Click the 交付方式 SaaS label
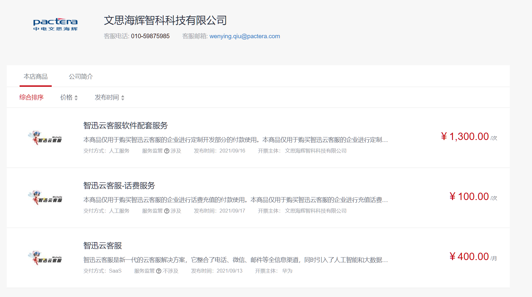Image resolution: width=532 pixels, height=297 pixels. pos(102,271)
